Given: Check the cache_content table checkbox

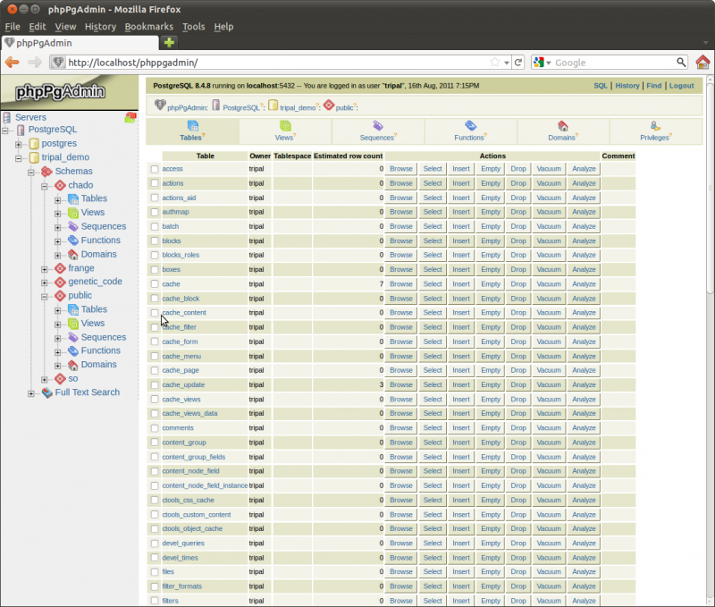Looking at the screenshot, I should [x=155, y=313].
